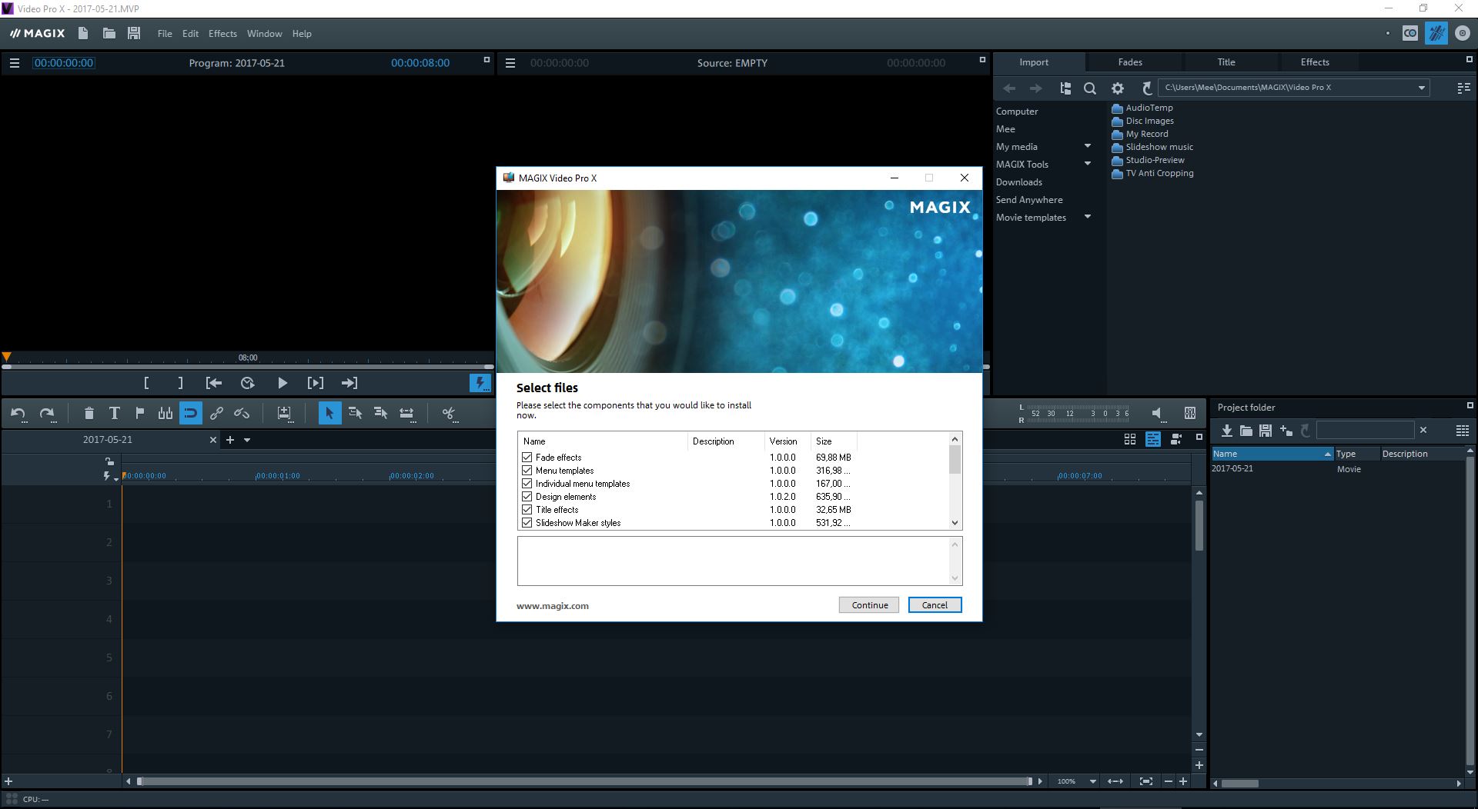Click the Redo arrow in timeline toolbar

tap(47, 414)
